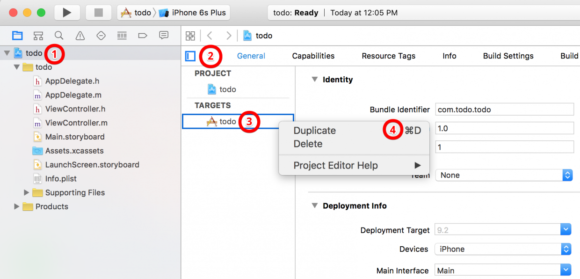
Task: Open the Symbol navigator icon
Action: 38,36
